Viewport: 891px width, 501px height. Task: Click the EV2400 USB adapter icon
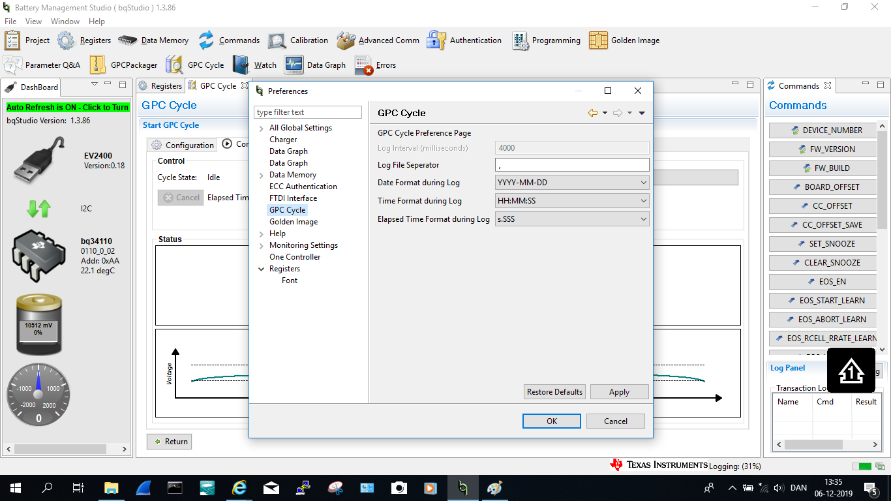coord(39,159)
